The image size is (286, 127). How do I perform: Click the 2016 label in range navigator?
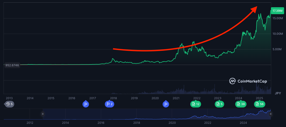pyautogui.click(x=101, y=123)
